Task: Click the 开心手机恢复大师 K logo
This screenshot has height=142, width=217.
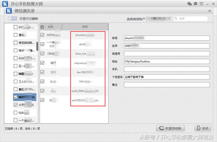Action: (5, 4)
